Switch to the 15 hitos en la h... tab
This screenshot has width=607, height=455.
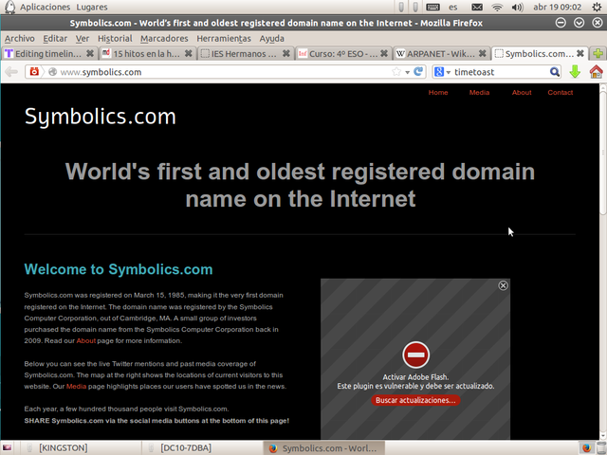pyautogui.click(x=146, y=53)
